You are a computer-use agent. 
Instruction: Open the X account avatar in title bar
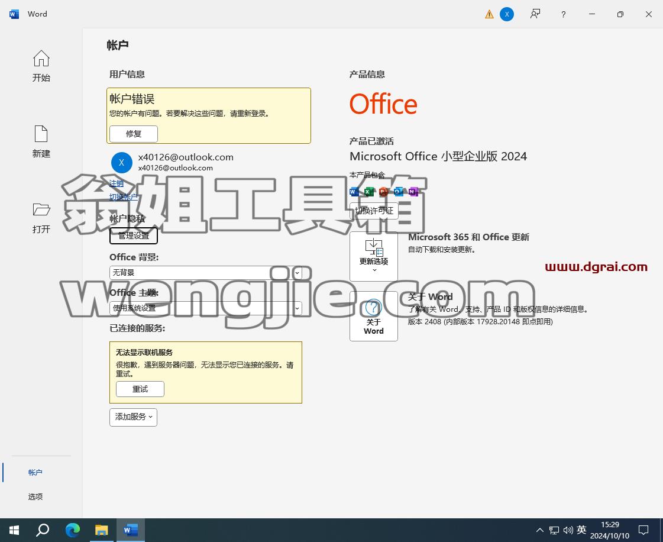point(506,14)
